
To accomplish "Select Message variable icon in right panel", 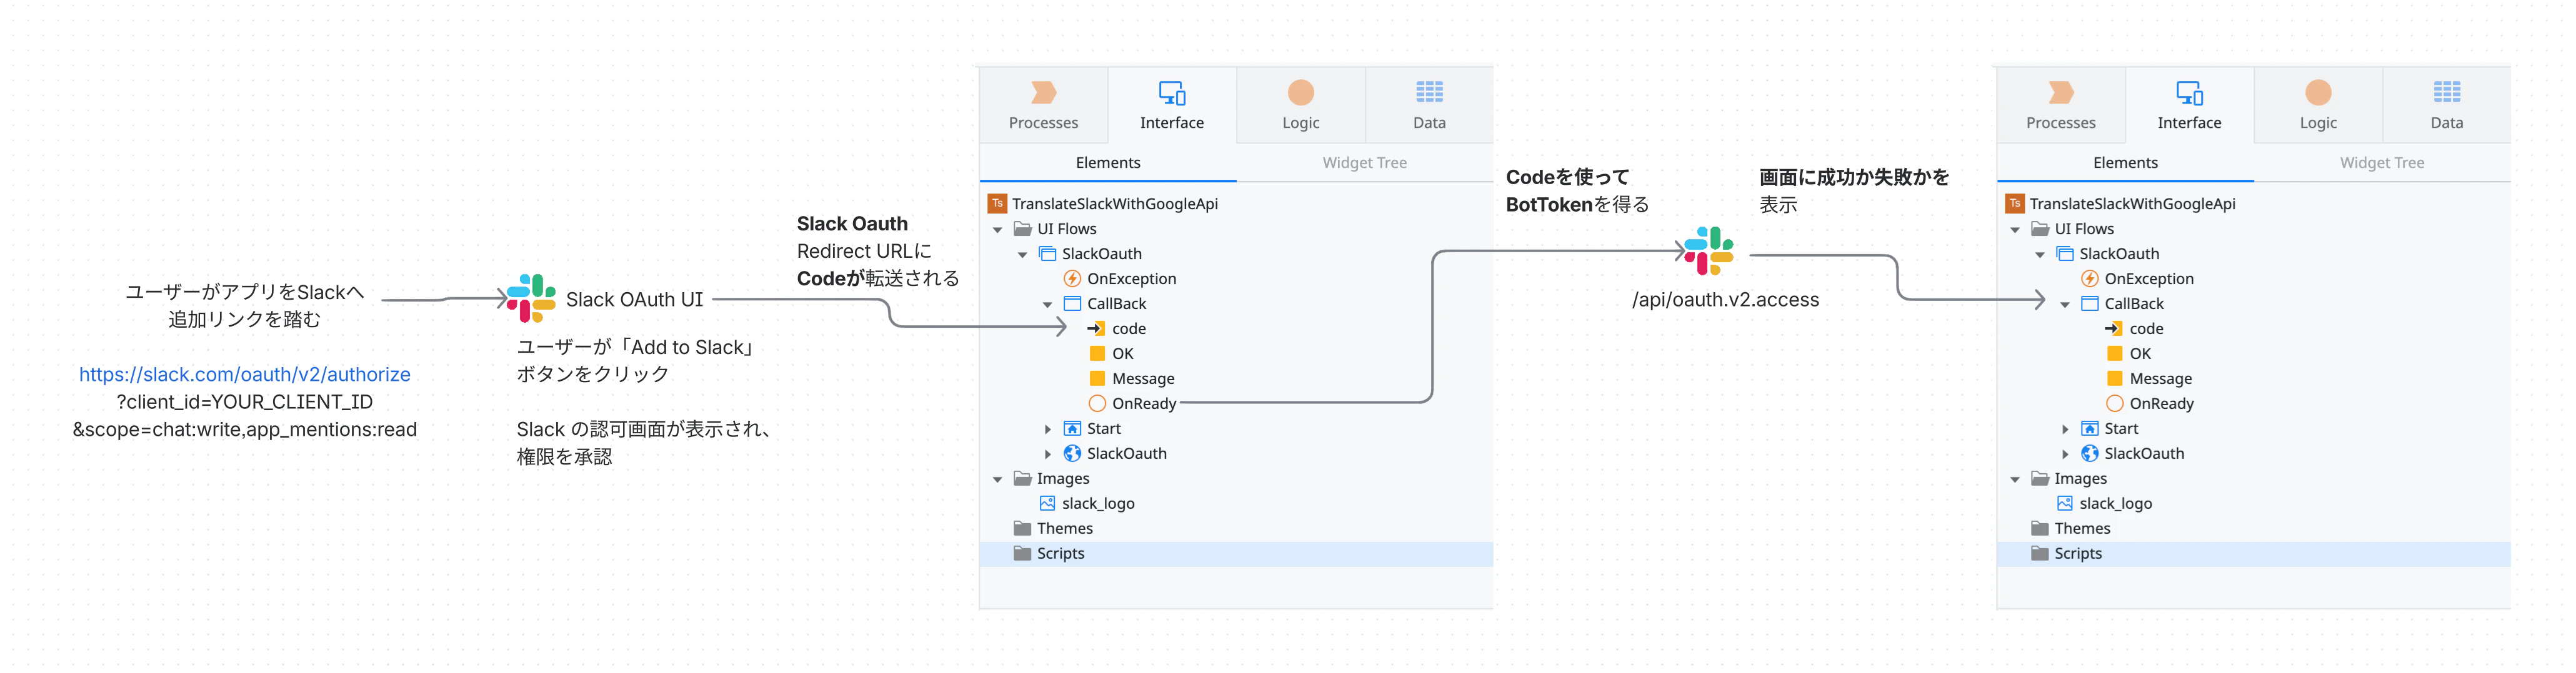I will pos(2114,378).
